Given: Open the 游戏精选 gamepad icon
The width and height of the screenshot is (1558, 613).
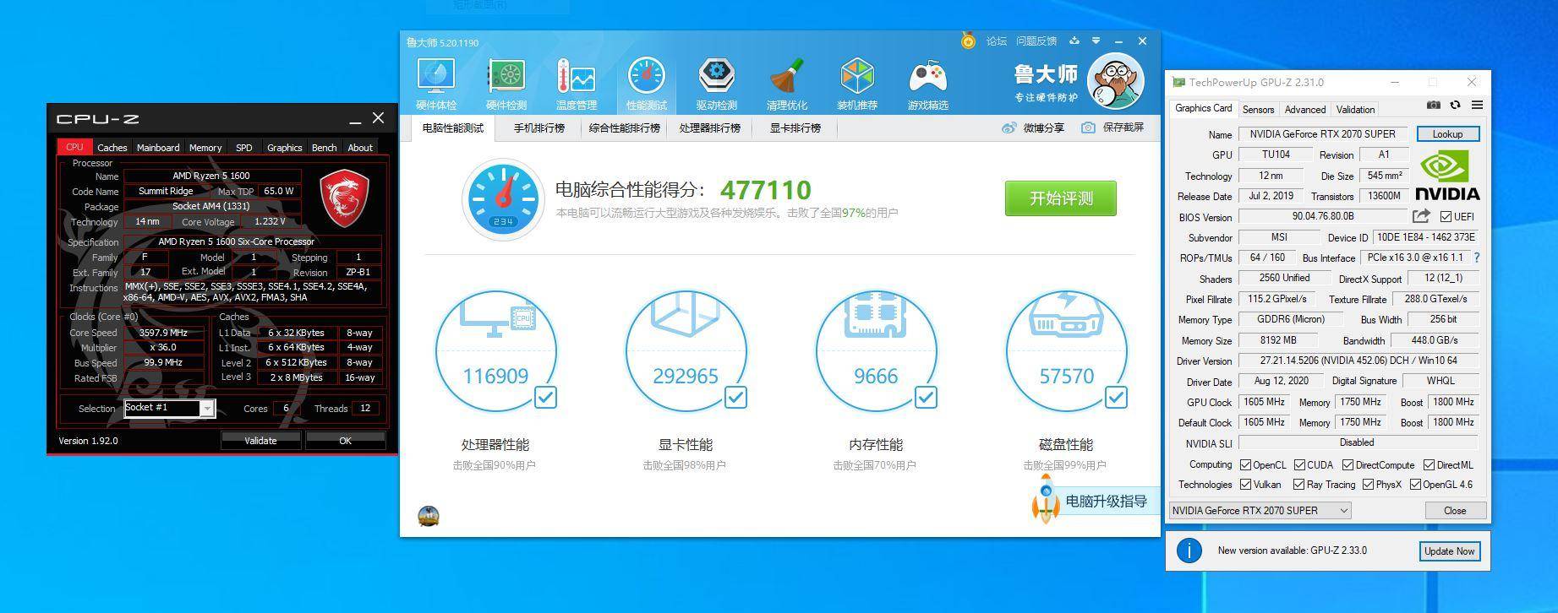Looking at the screenshot, I should point(928,84).
